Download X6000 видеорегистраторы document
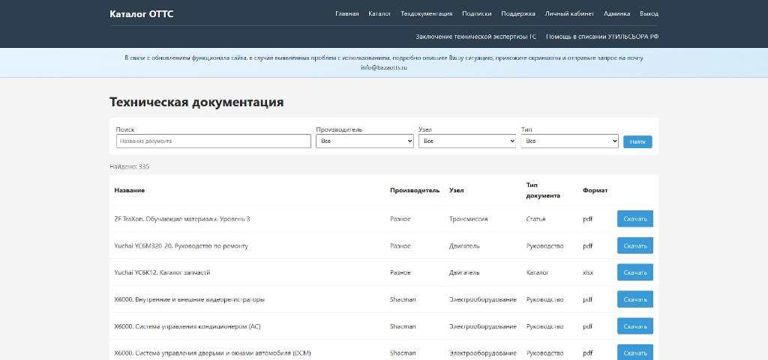Screen dimensions: 768x360 pyautogui.click(x=635, y=299)
